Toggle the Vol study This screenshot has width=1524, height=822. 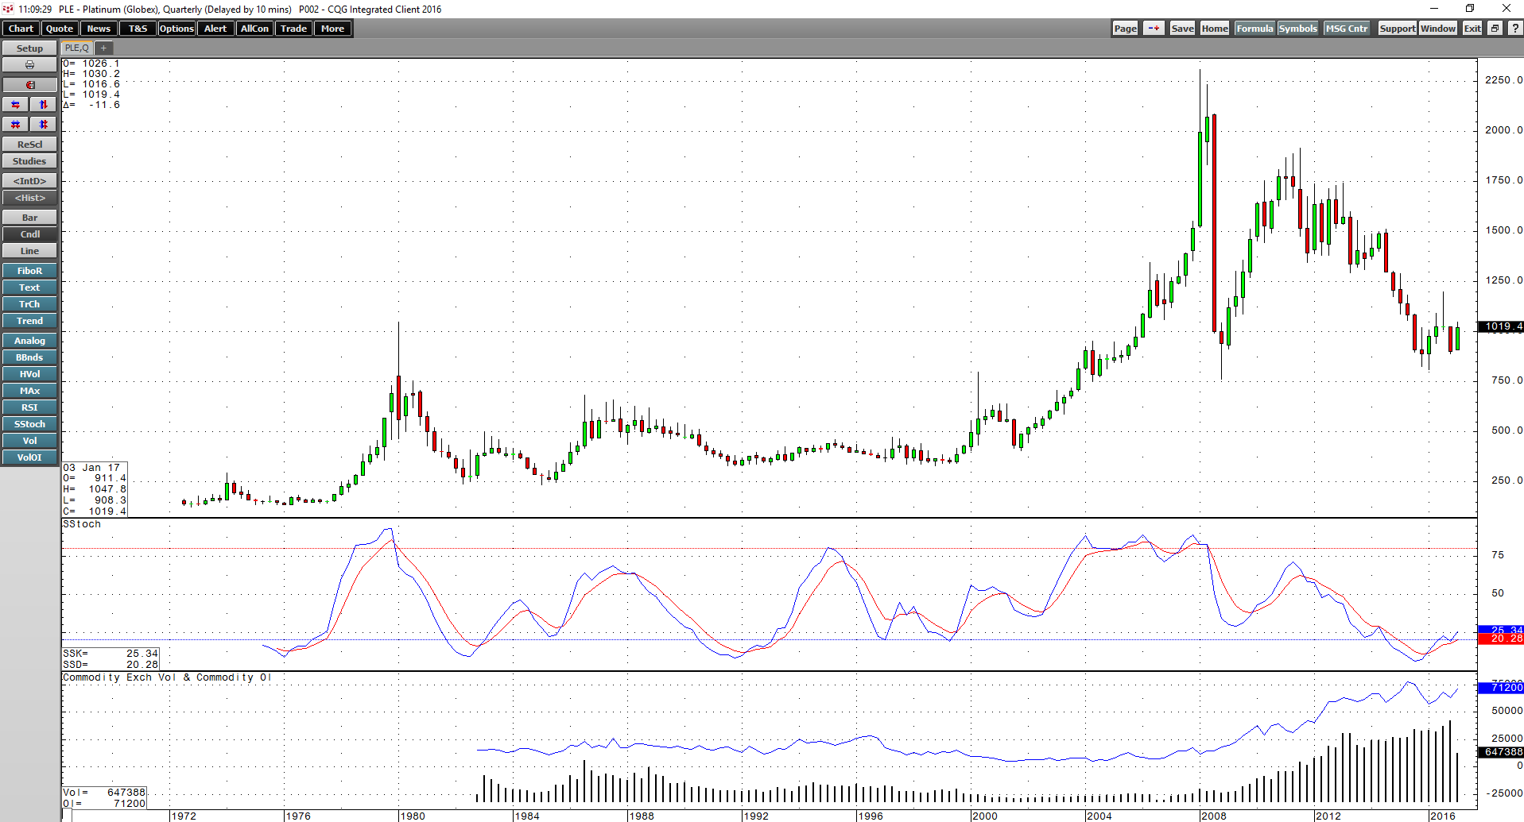29,441
